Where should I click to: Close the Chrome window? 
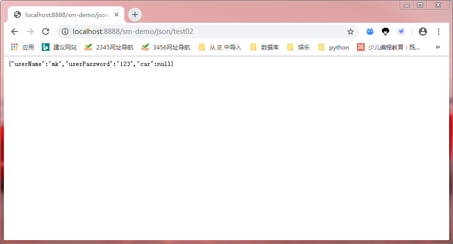(438, 5)
